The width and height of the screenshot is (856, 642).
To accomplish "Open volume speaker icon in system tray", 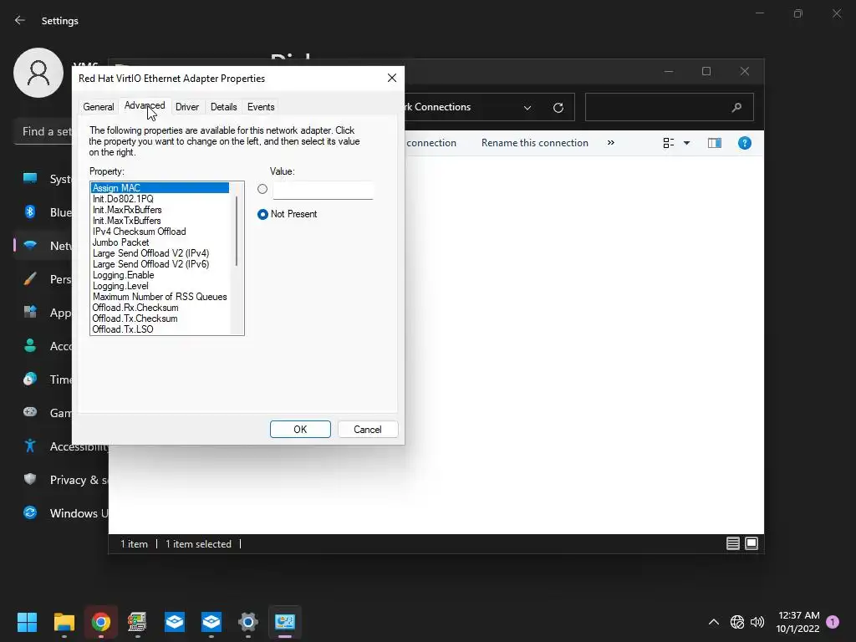I will pos(757,622).
